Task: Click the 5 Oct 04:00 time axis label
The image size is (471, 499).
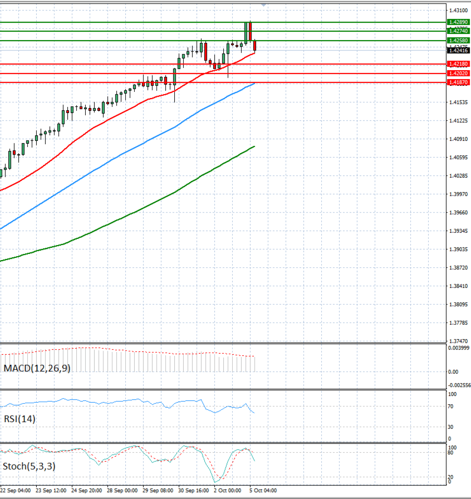Action: [x=263, y=491]
